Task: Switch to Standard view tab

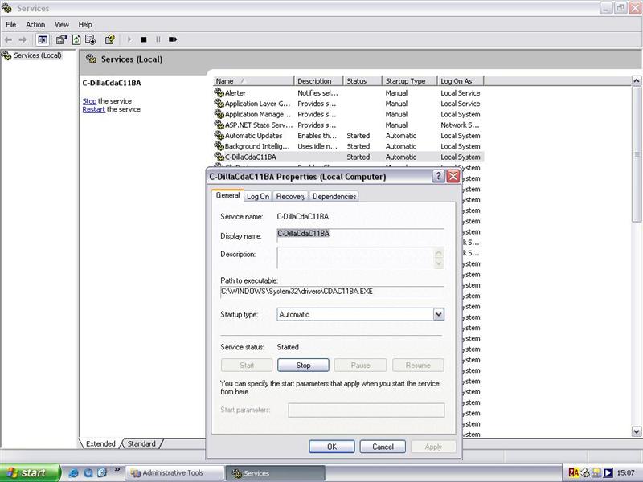Action: pyautogui.click(x=141, y=443)
